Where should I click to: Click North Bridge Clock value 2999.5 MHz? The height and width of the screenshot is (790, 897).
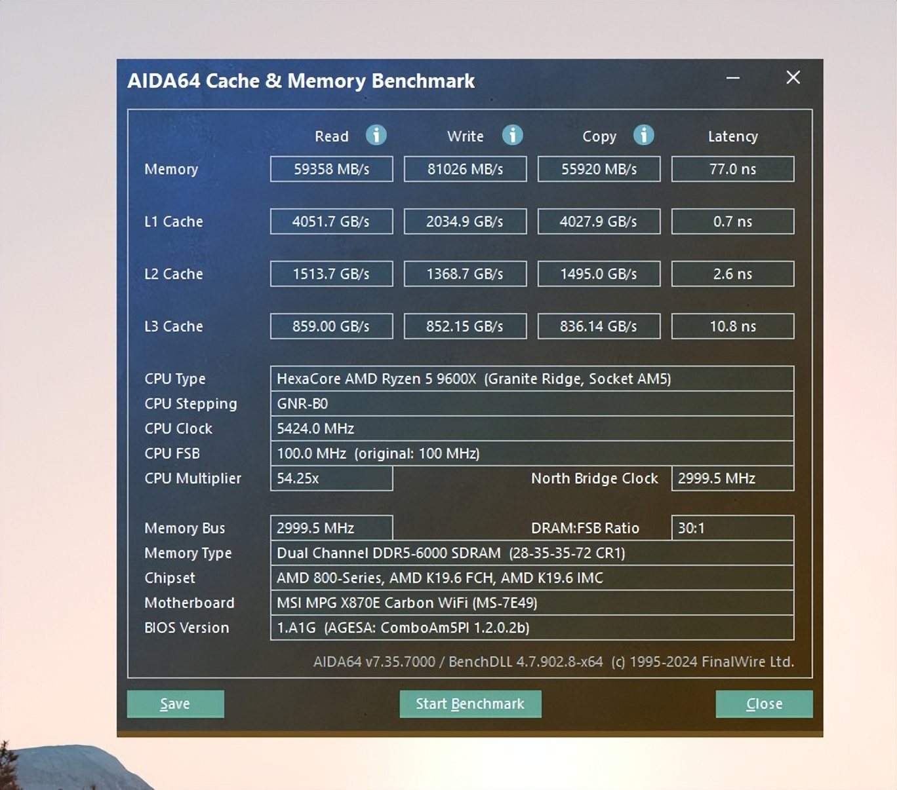coord(733,478)
